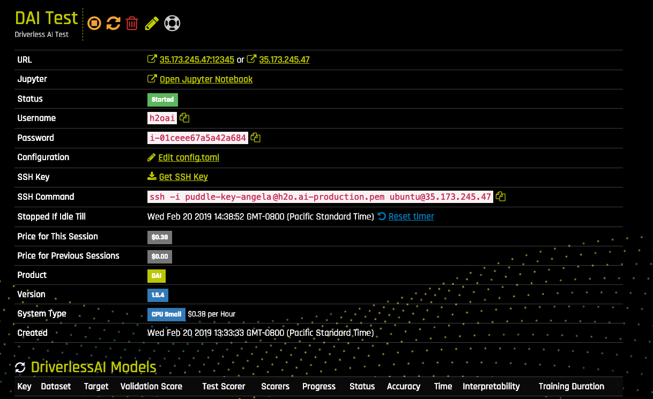The image size is (653, 399).
Task: Click the Scorers column header
Action: click(x=275, y=386)
